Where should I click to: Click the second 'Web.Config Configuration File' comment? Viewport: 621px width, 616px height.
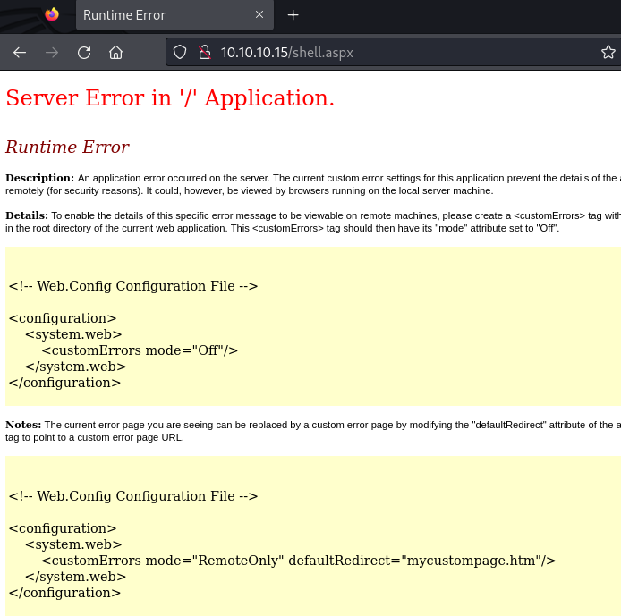133,496
